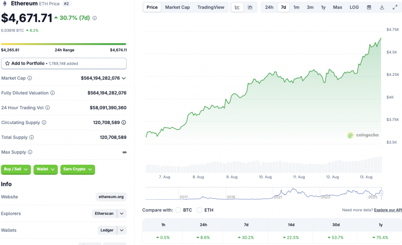Expand the Wallets dropdown arrow next to Ledger
Screen dimensions: 402x245
click(122, 230)
